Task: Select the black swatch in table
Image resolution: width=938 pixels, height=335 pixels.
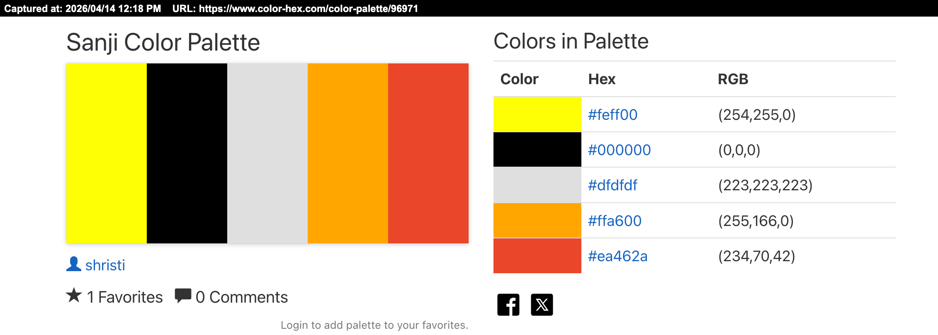Action: point(537,150)
